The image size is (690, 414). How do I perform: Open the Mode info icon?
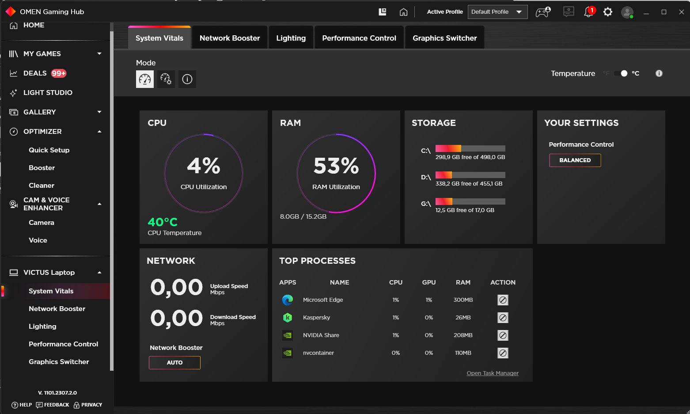point(187,79)
